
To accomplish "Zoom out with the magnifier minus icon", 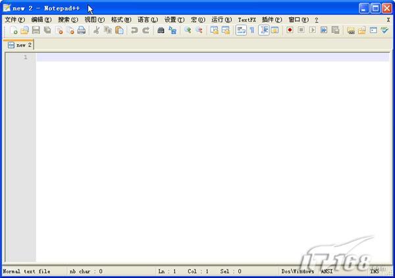I will click(x=199, y=30).
